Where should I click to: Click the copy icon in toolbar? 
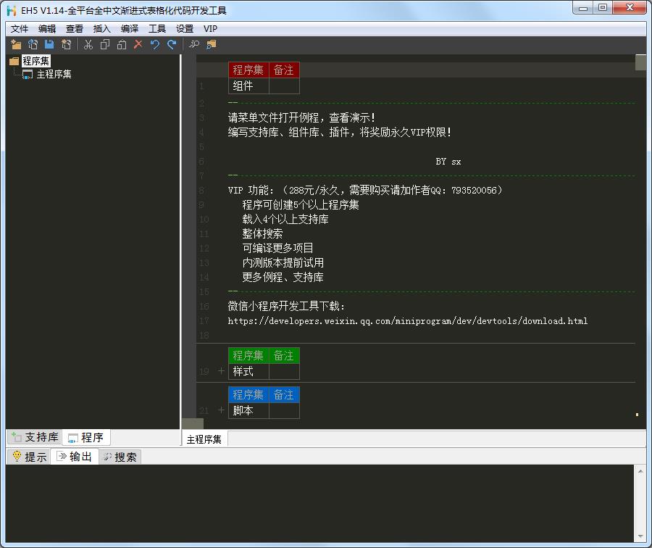(x=105, y=45)
